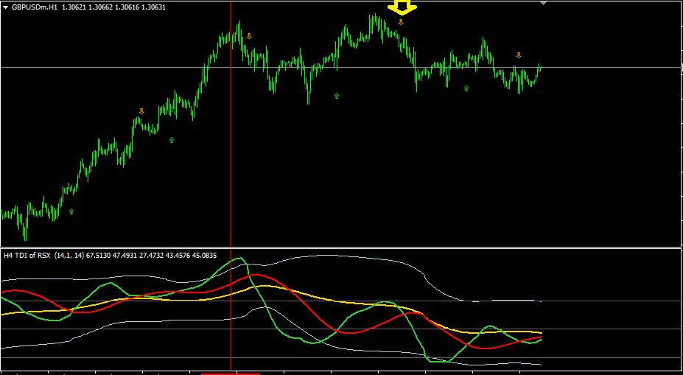The image size is (683, 375).
Task: Select the leftmost orange sell arrow on the chart
Action: (x=141, y=111)
